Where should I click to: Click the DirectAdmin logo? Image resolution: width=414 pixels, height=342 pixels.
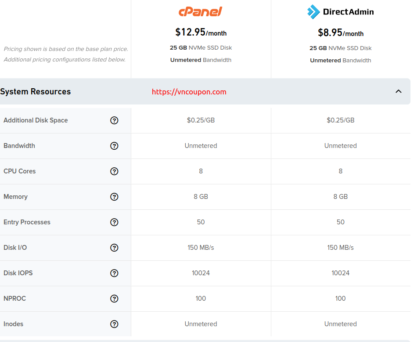[x=340, y=11]
